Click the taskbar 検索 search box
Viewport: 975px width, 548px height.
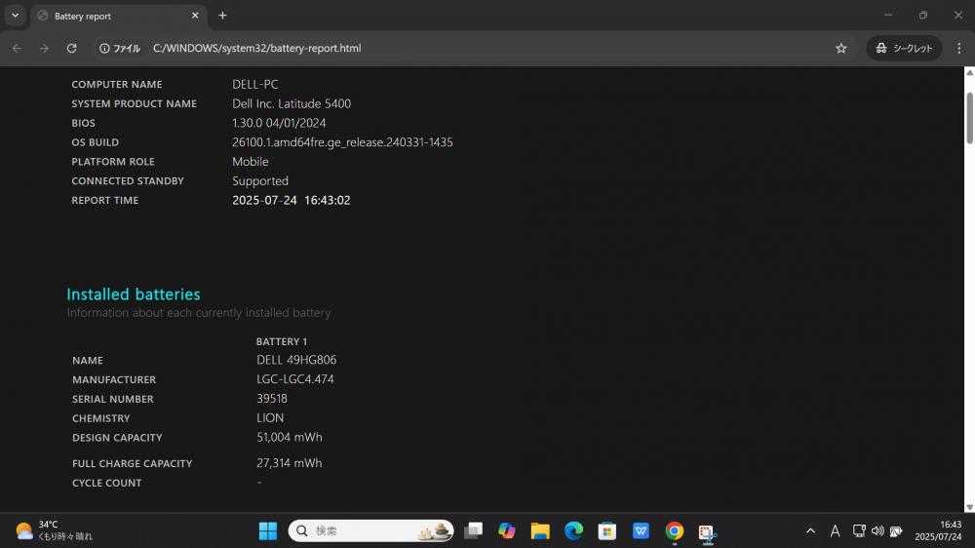tap(370, 530)
